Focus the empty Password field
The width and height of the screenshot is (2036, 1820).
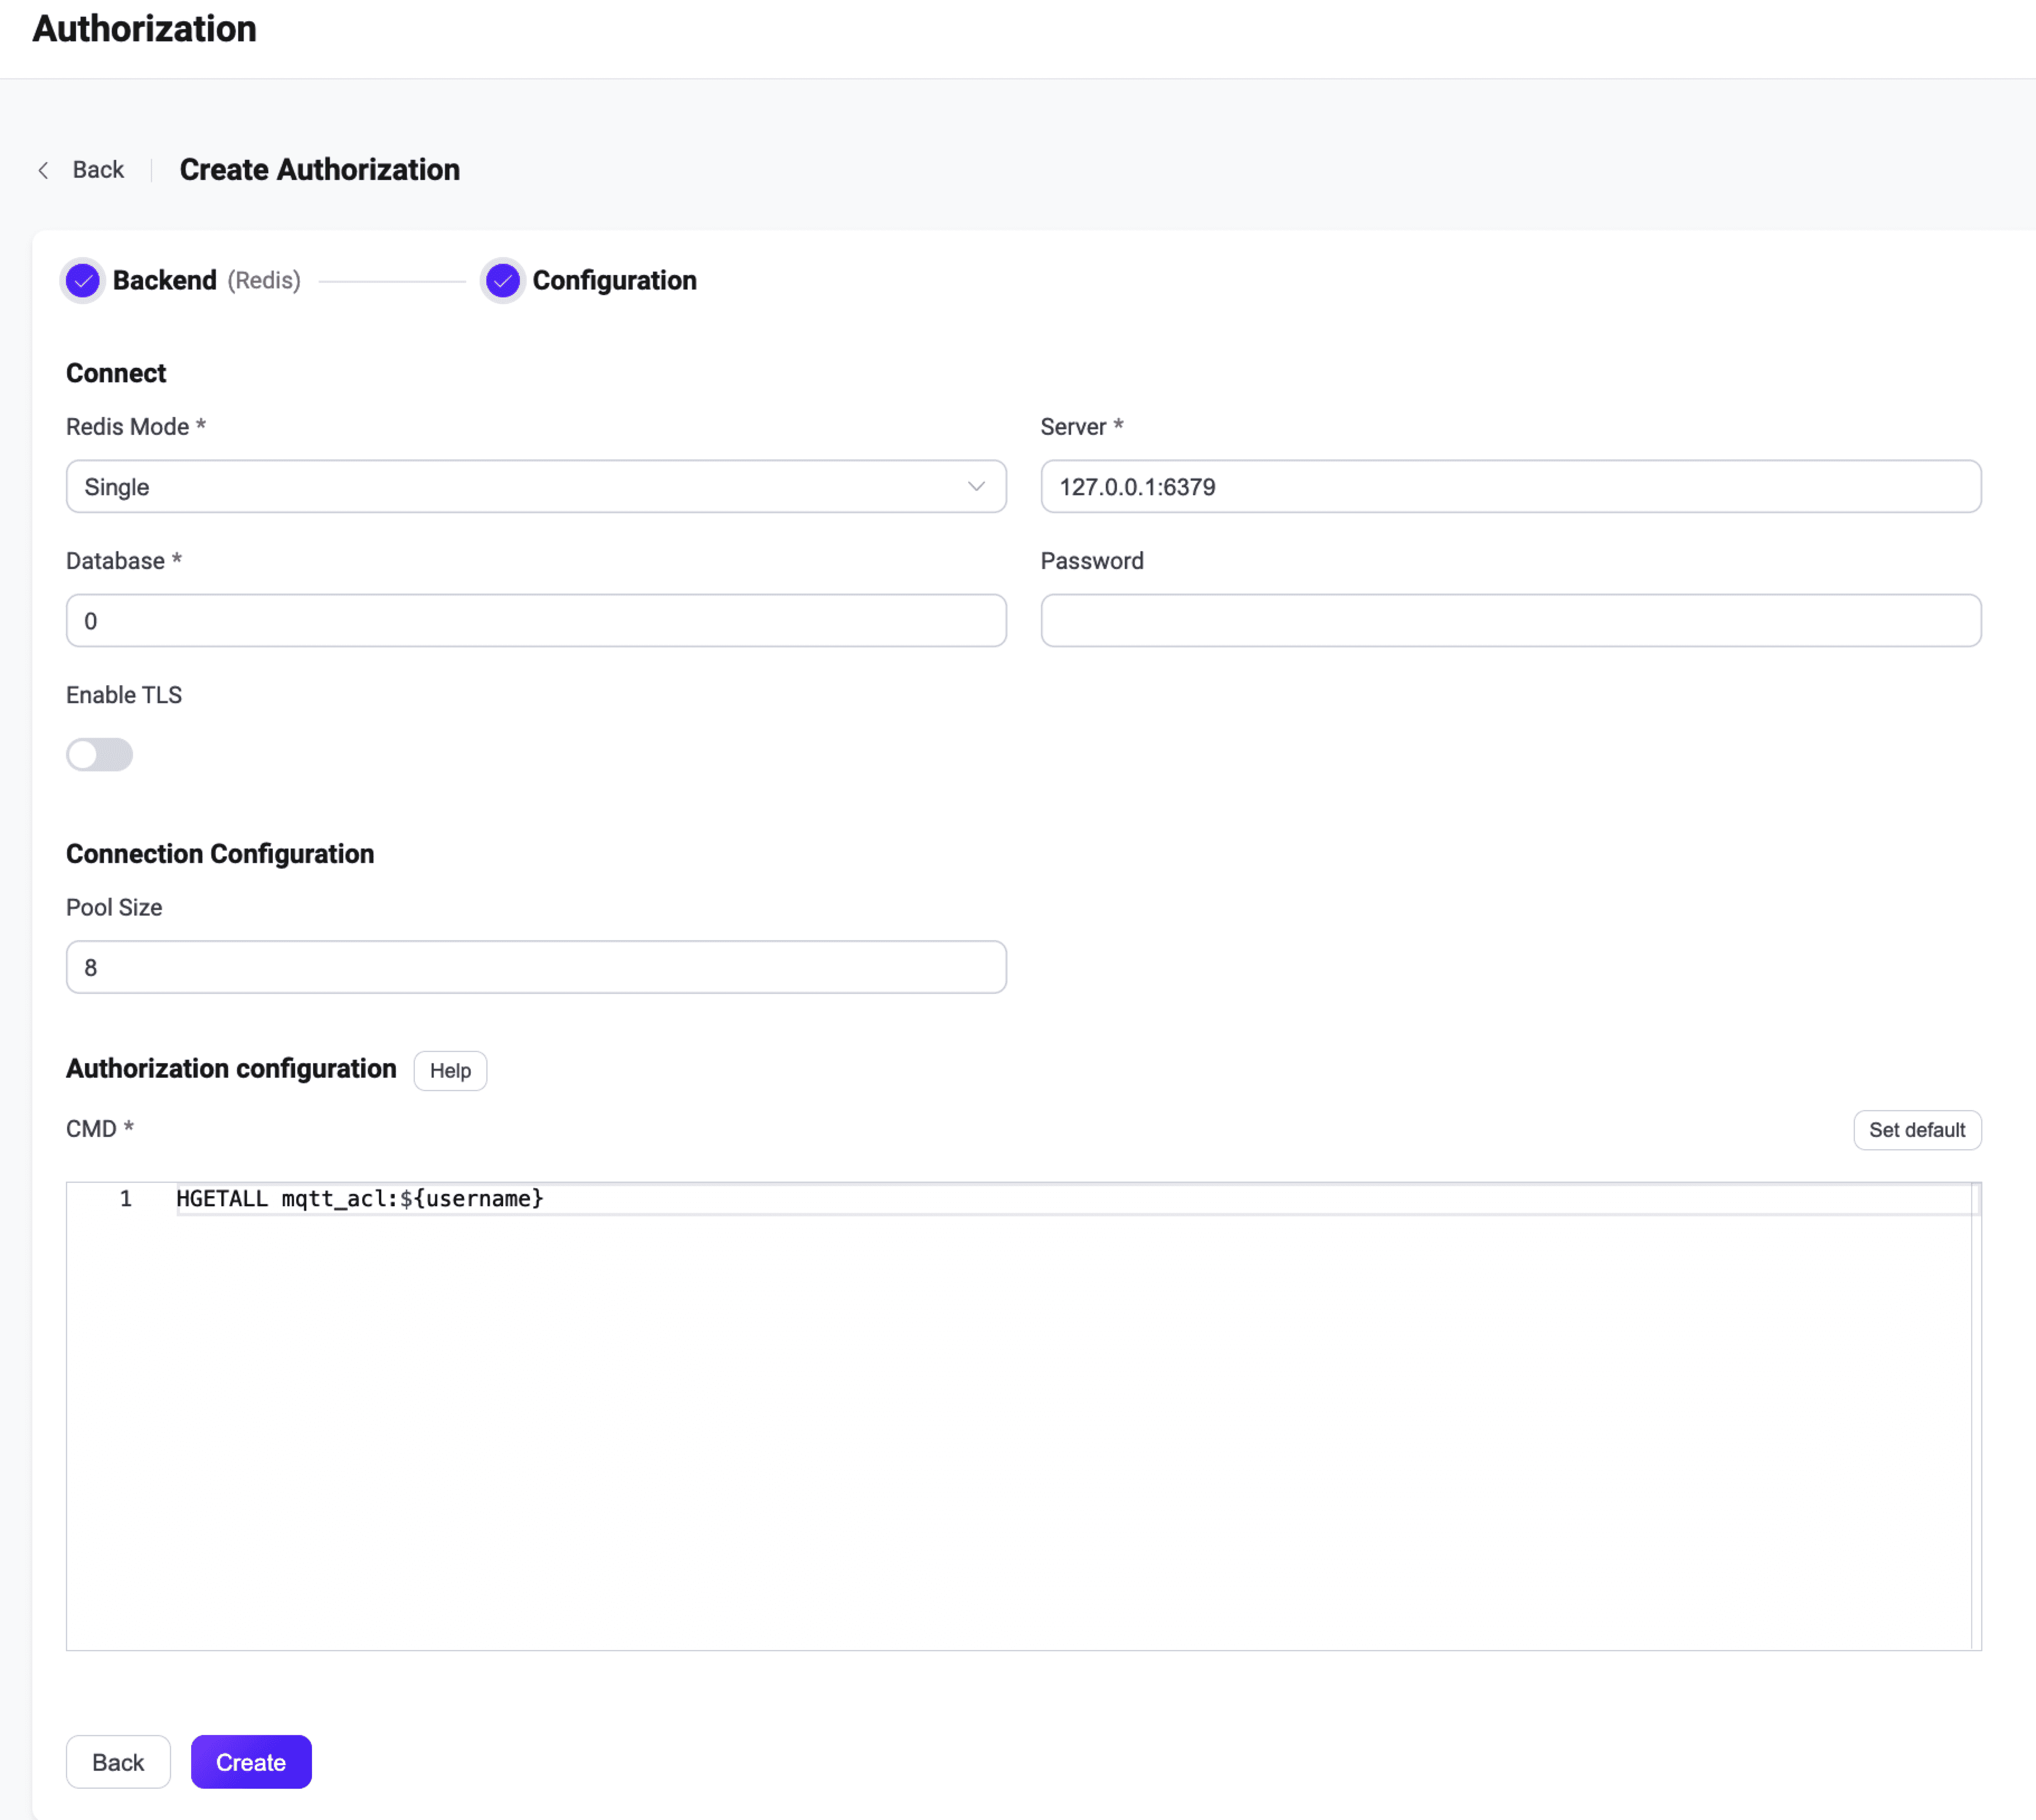click(x=1510, y=621)
